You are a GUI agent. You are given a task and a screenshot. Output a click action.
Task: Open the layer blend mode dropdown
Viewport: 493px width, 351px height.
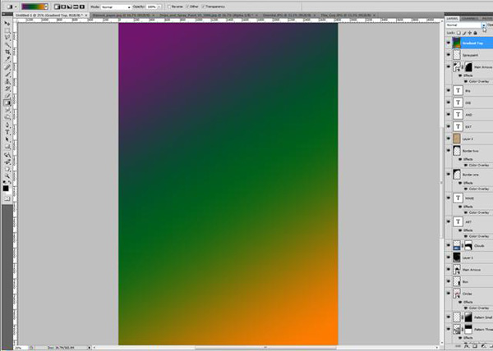point(466,25)
